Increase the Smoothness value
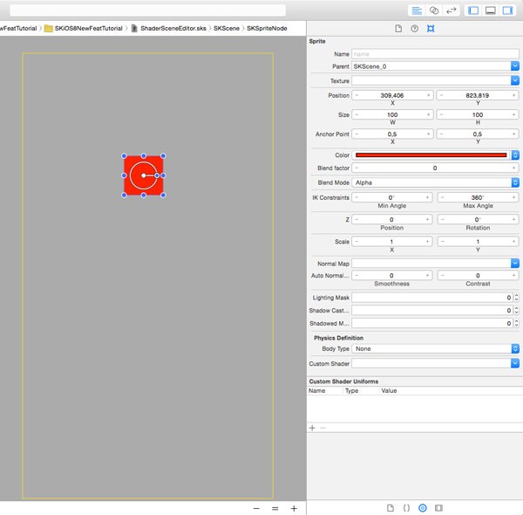 coord(427,276)
